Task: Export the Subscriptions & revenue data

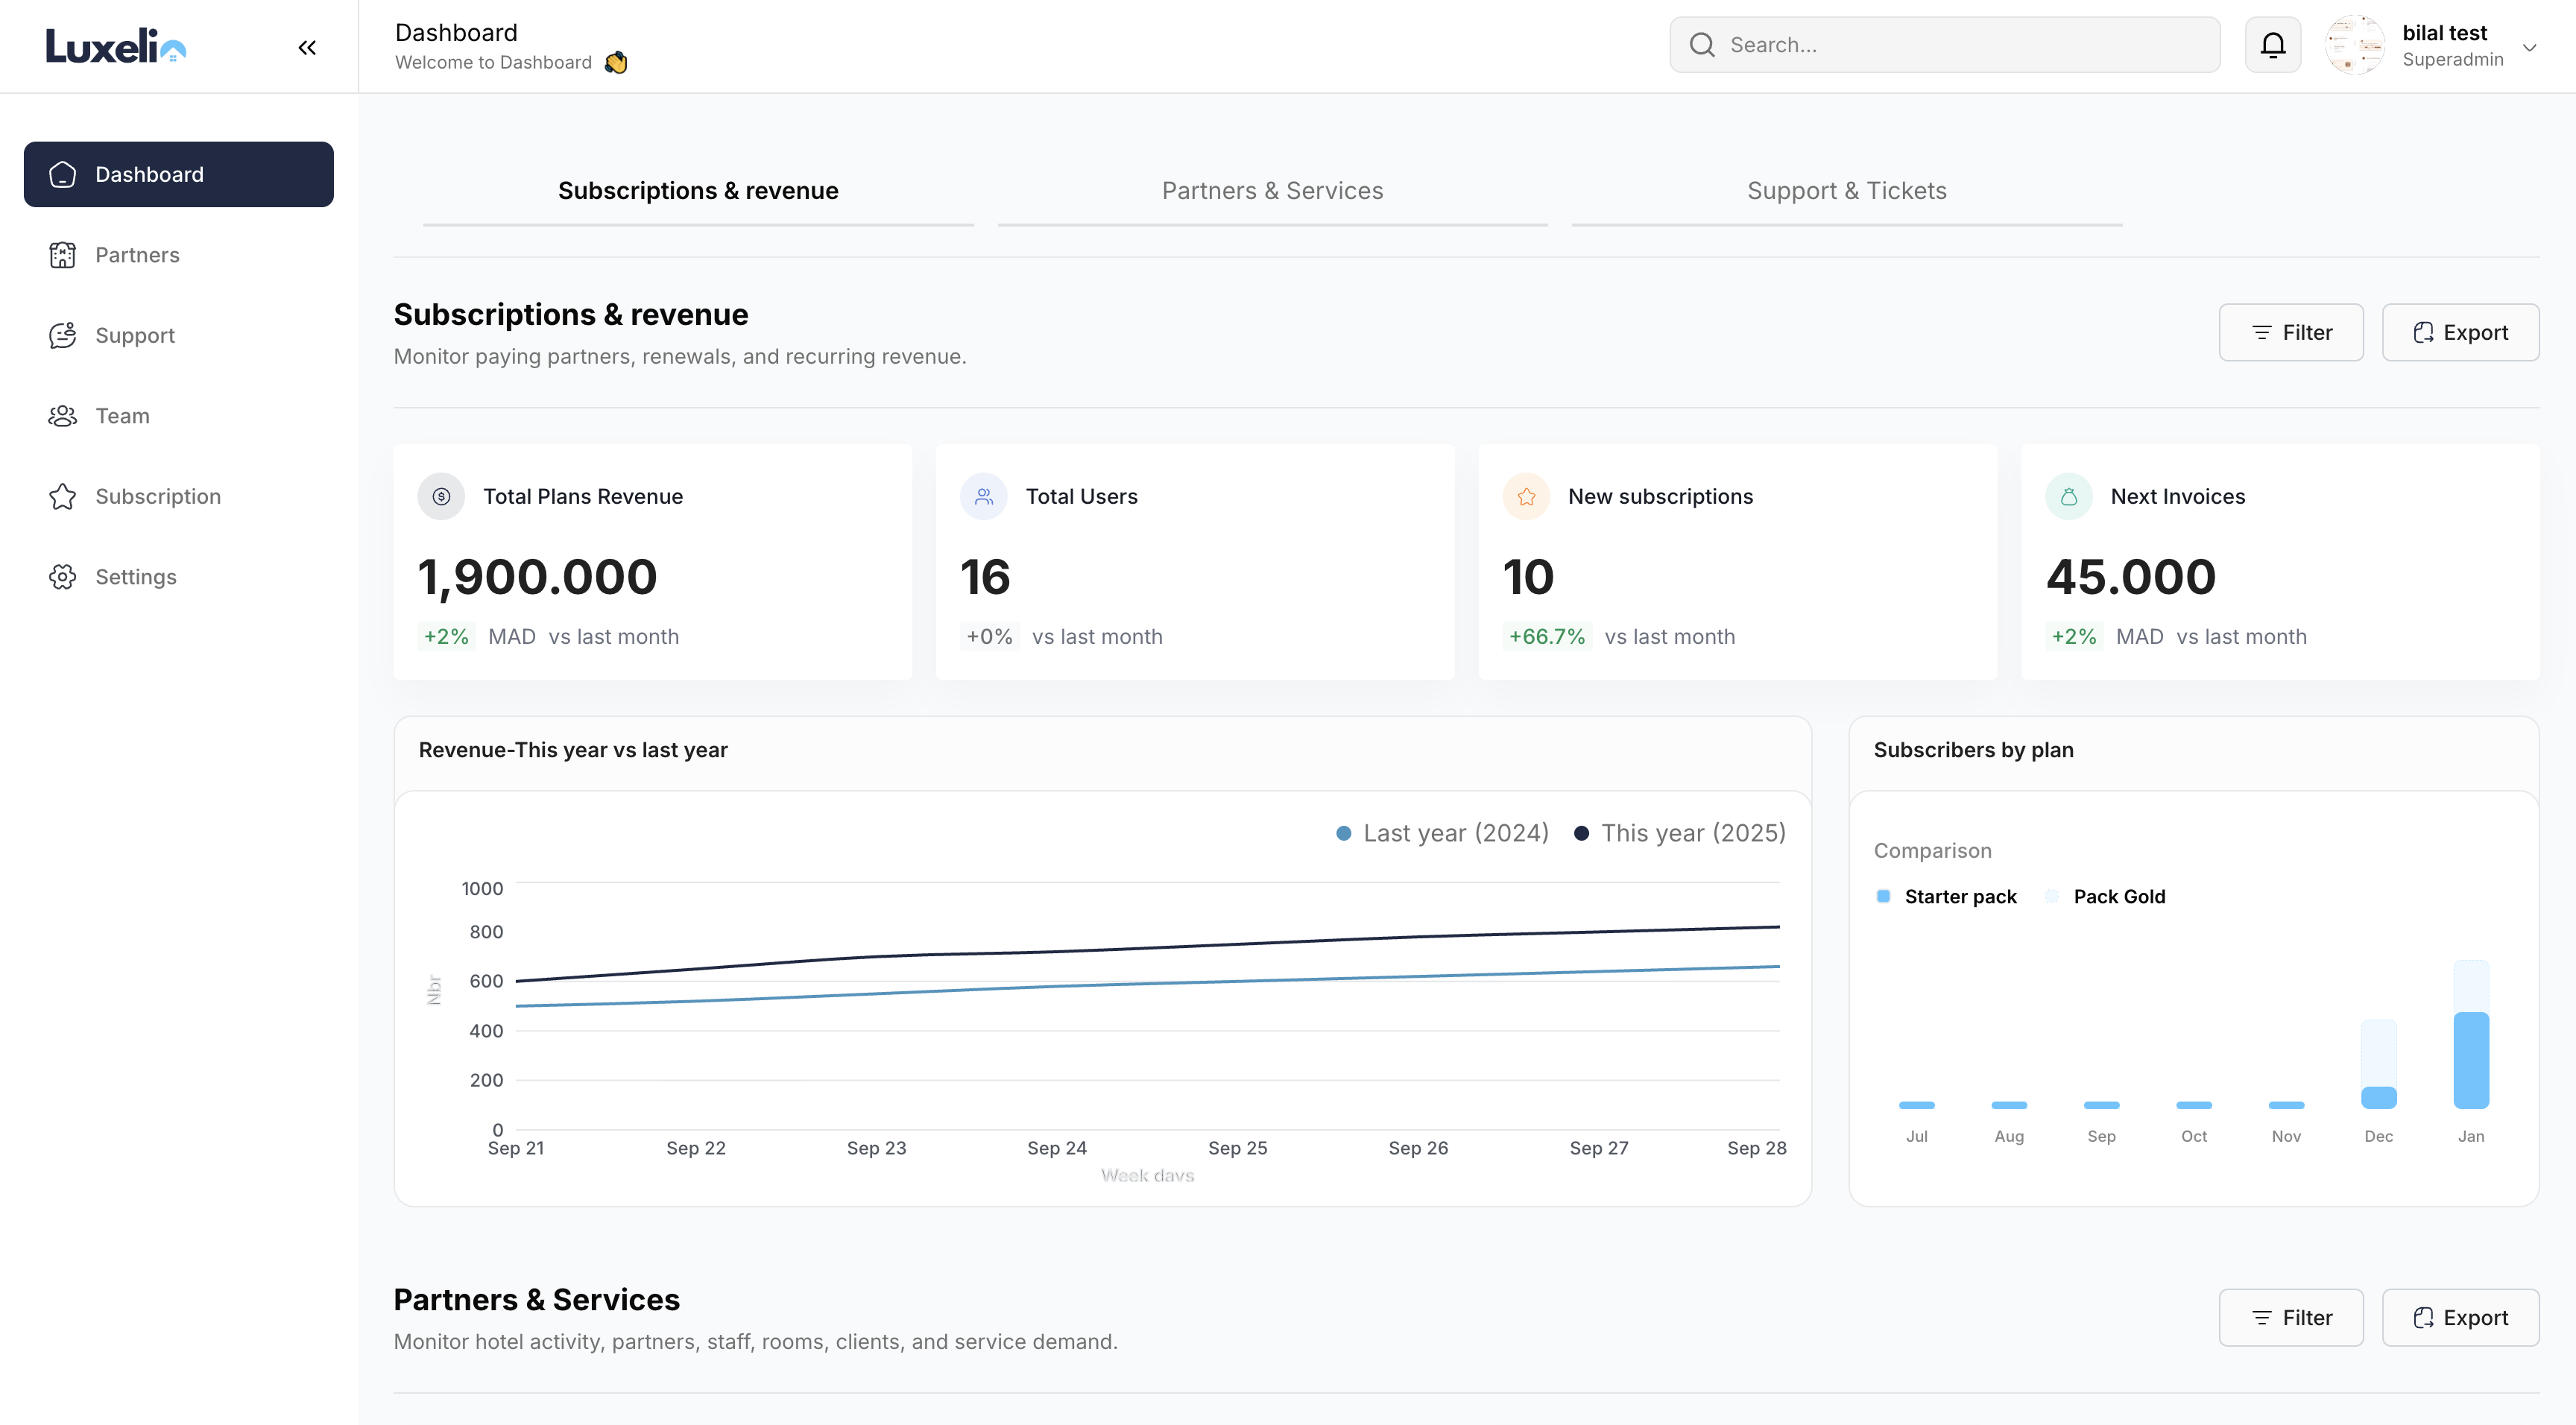Action: (2459, 332)
